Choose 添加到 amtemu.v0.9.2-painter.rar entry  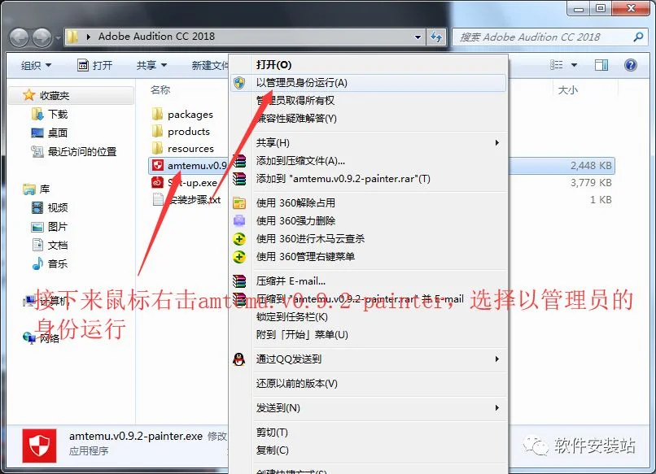(x=368, y=179)
